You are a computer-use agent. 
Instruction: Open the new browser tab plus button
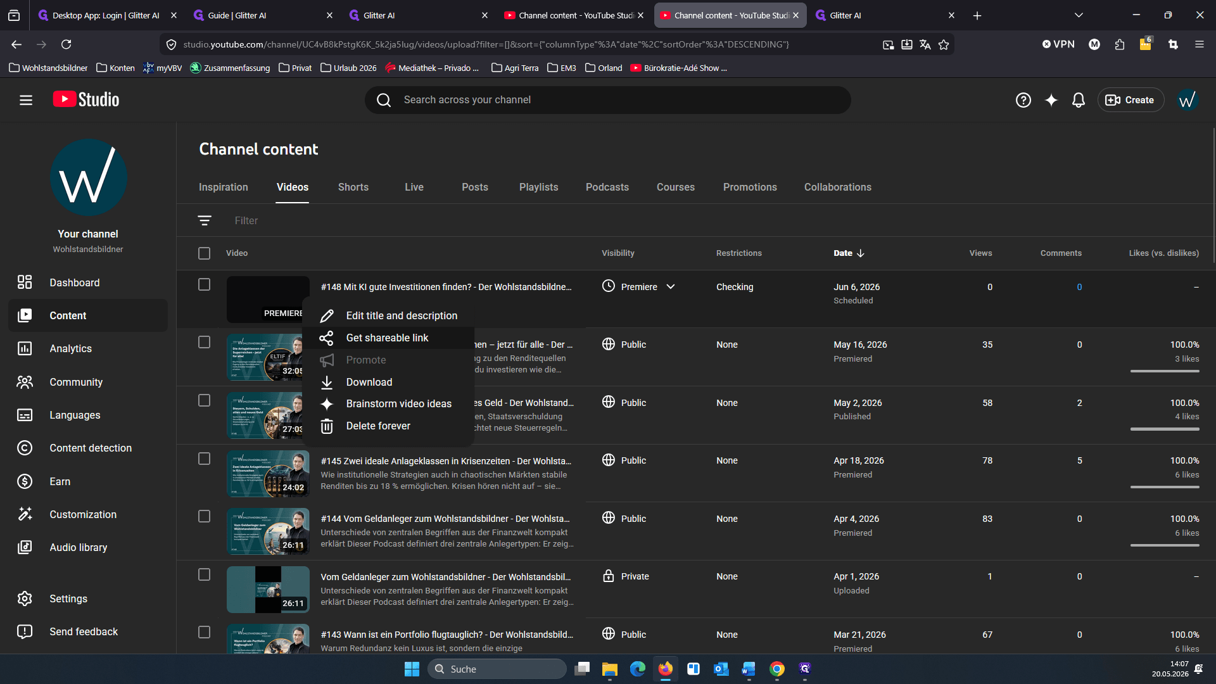(977, 15)
